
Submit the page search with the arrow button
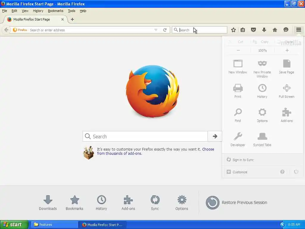pyautogui.click(x=215, y=136)
